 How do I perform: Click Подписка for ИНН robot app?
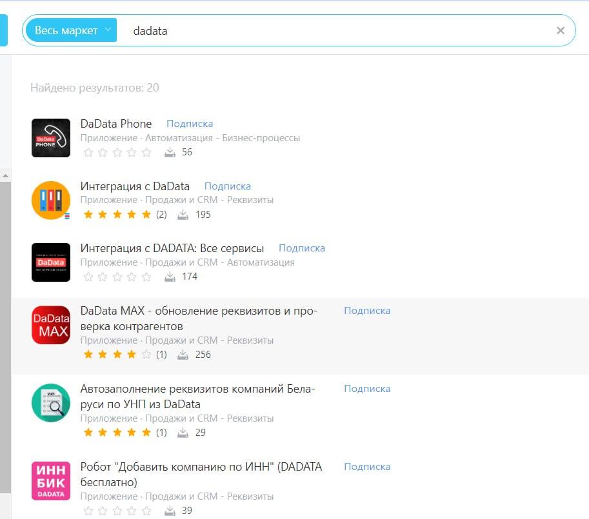(367, 467)
